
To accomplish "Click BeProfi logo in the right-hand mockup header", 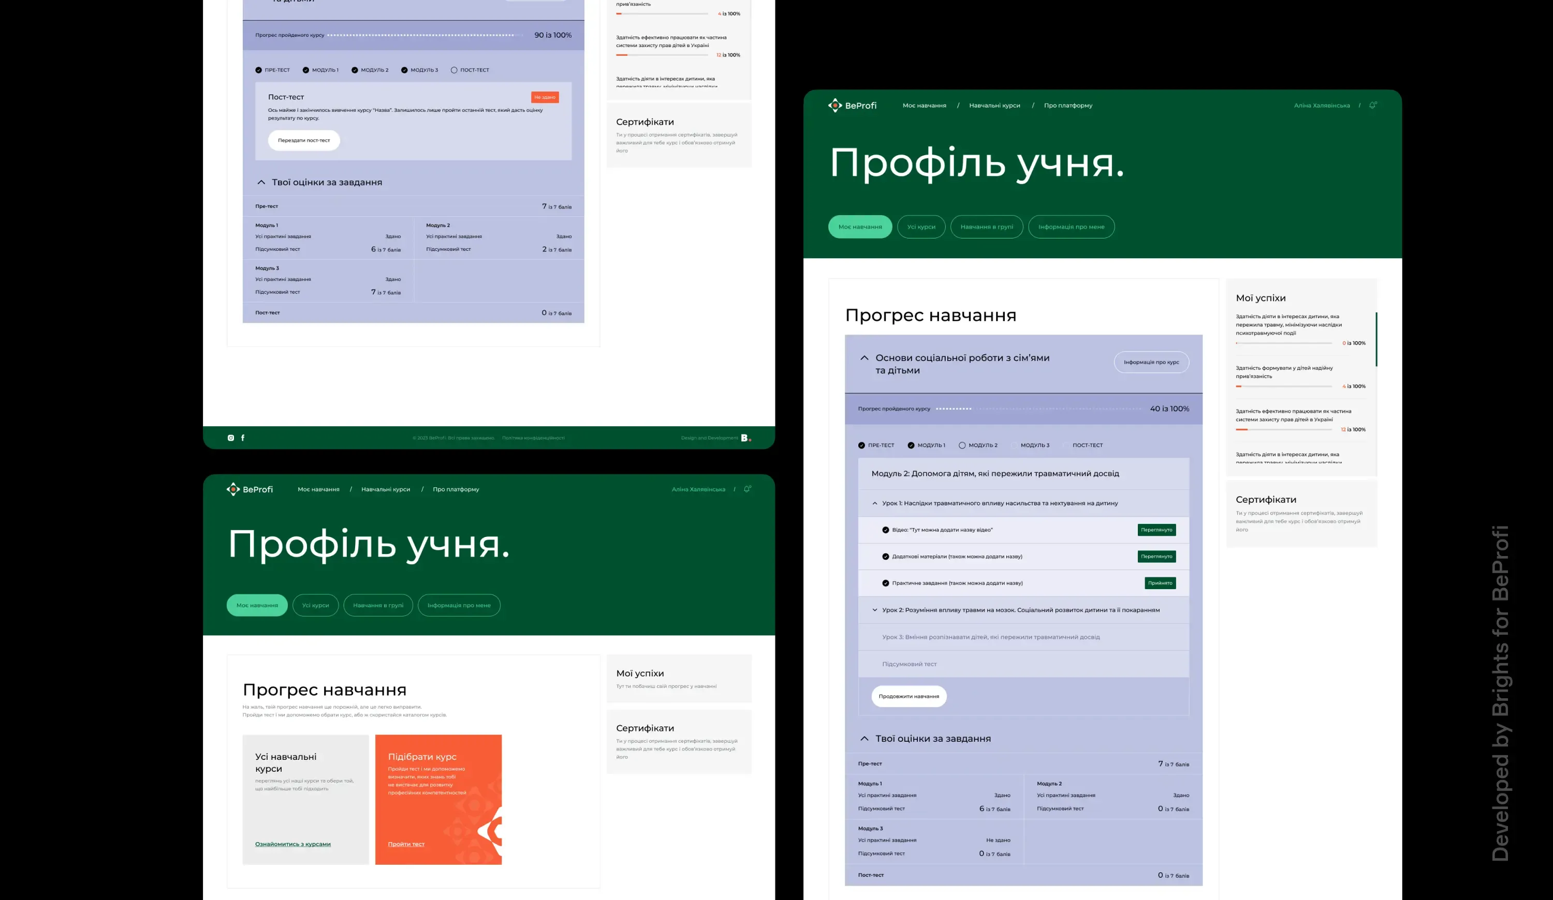I will 852,106.
